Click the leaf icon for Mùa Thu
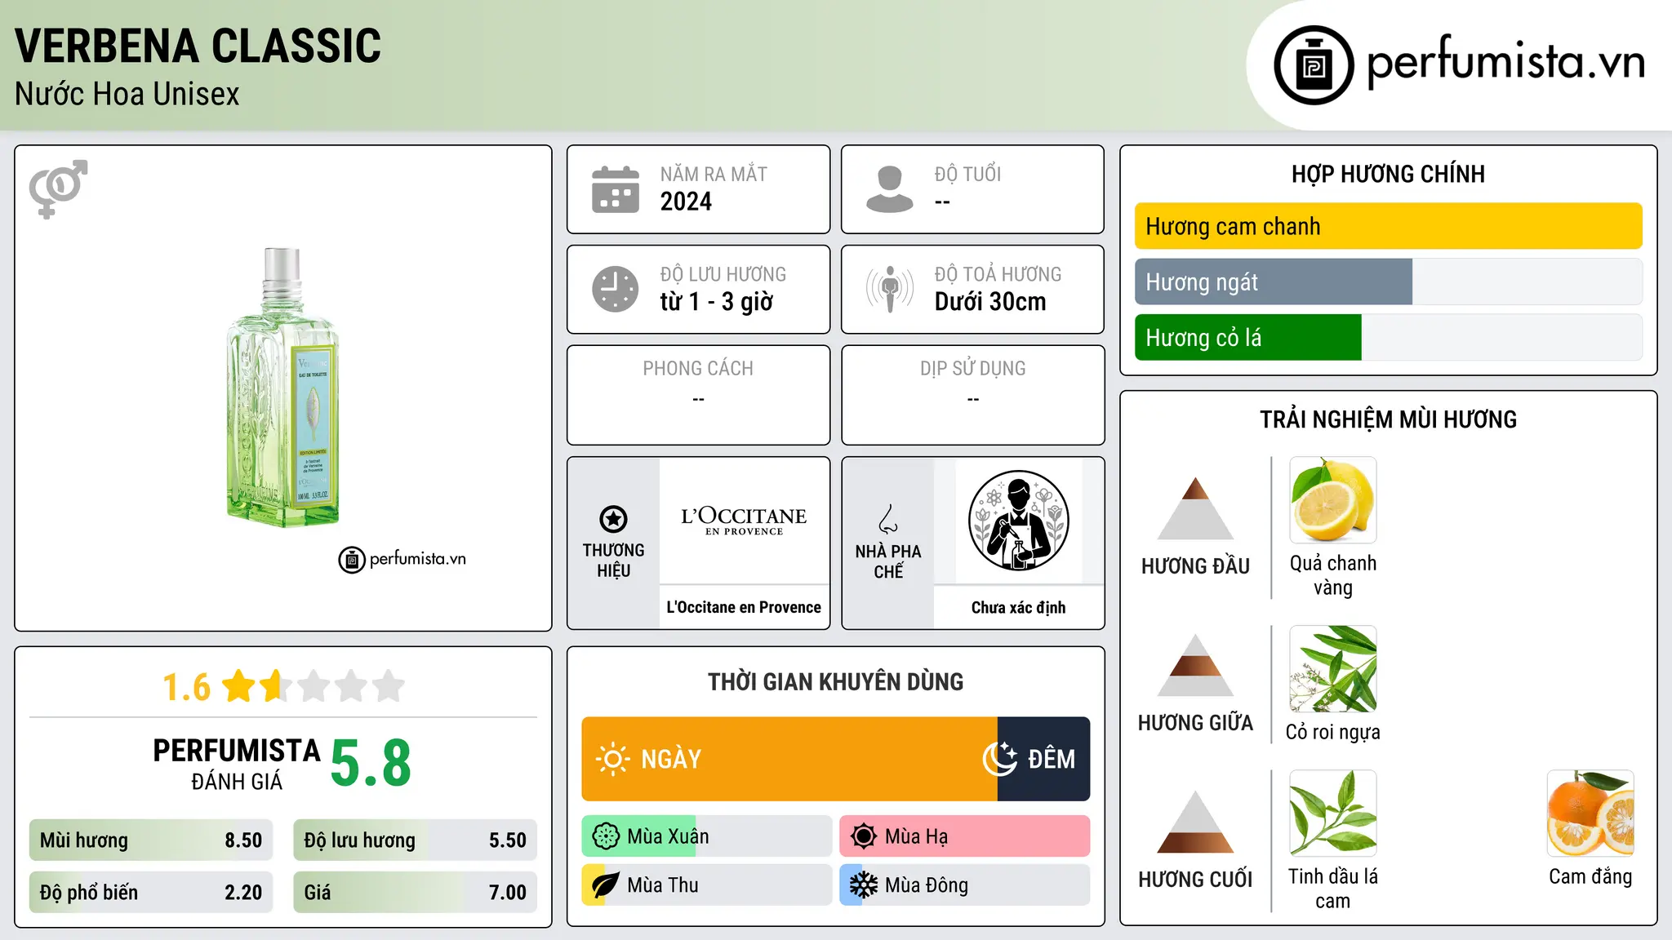The width and height of the screenshot is (1672, 940). pyautogui.click(x=606, y=885)
